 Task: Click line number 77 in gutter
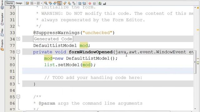[x=12, y=45]
